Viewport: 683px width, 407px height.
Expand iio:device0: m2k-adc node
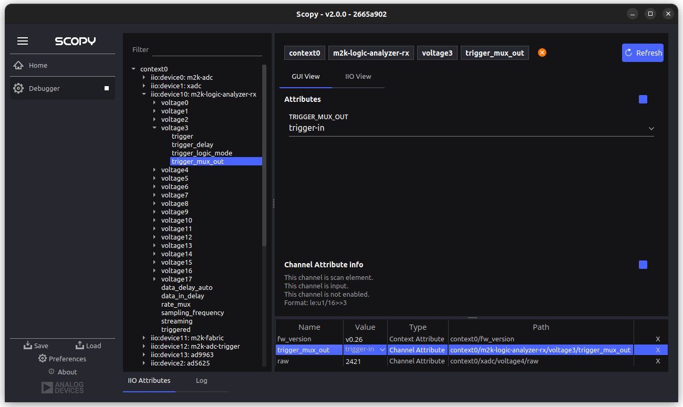pos(144,77)
